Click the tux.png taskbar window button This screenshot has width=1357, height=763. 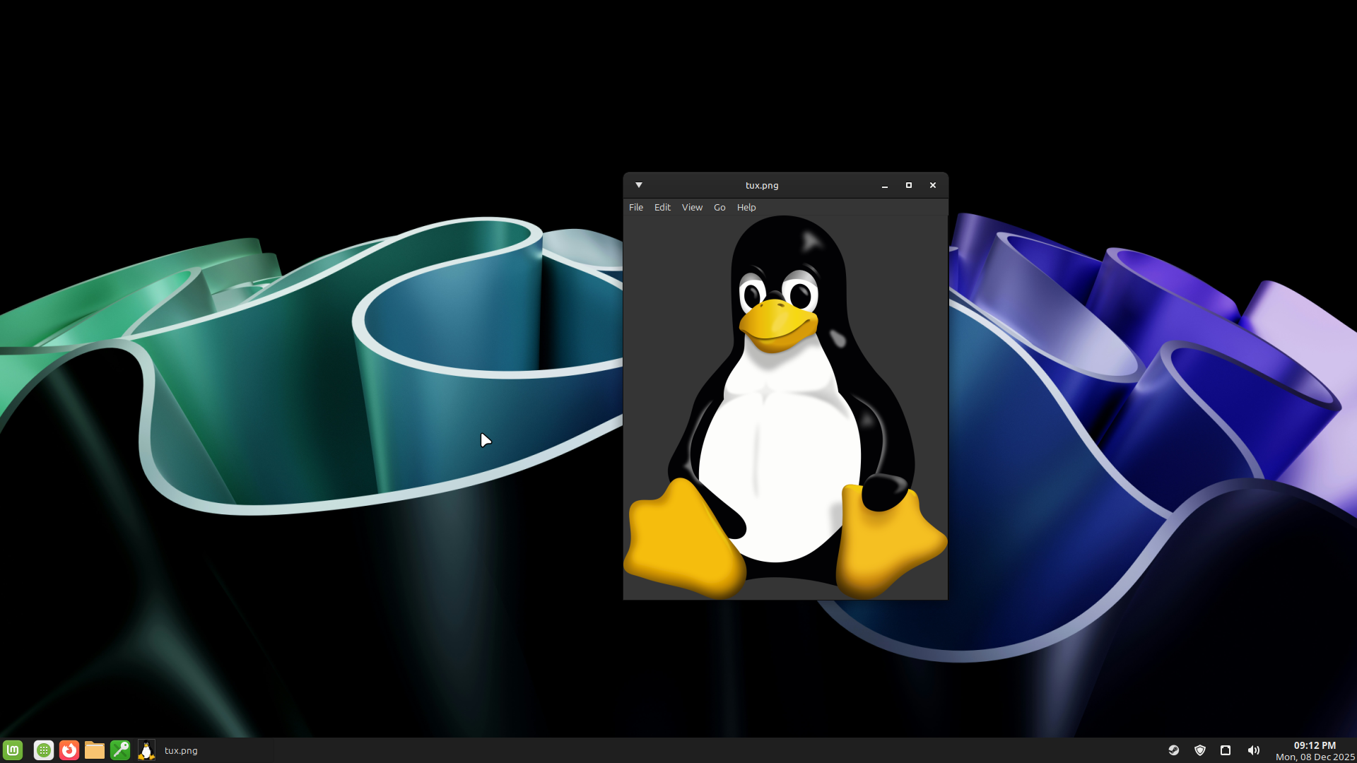[181, 750]
